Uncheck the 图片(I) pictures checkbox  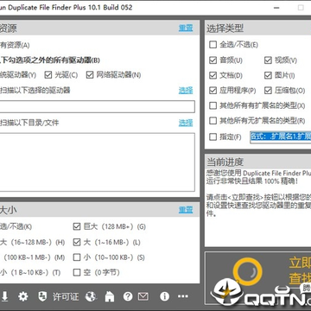point(268,75)
